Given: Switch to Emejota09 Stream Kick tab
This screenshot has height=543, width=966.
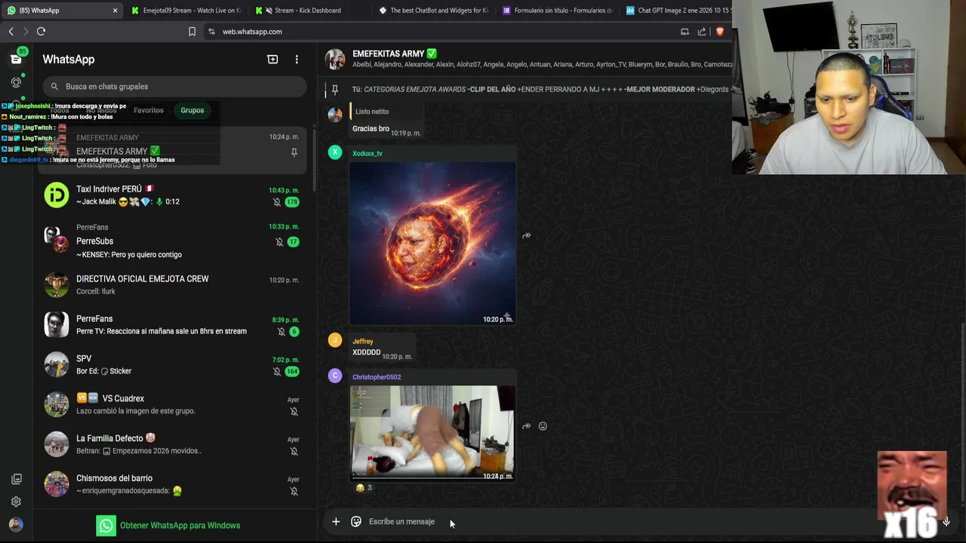Looking at the screenshot, I should (x=186, y=11).
